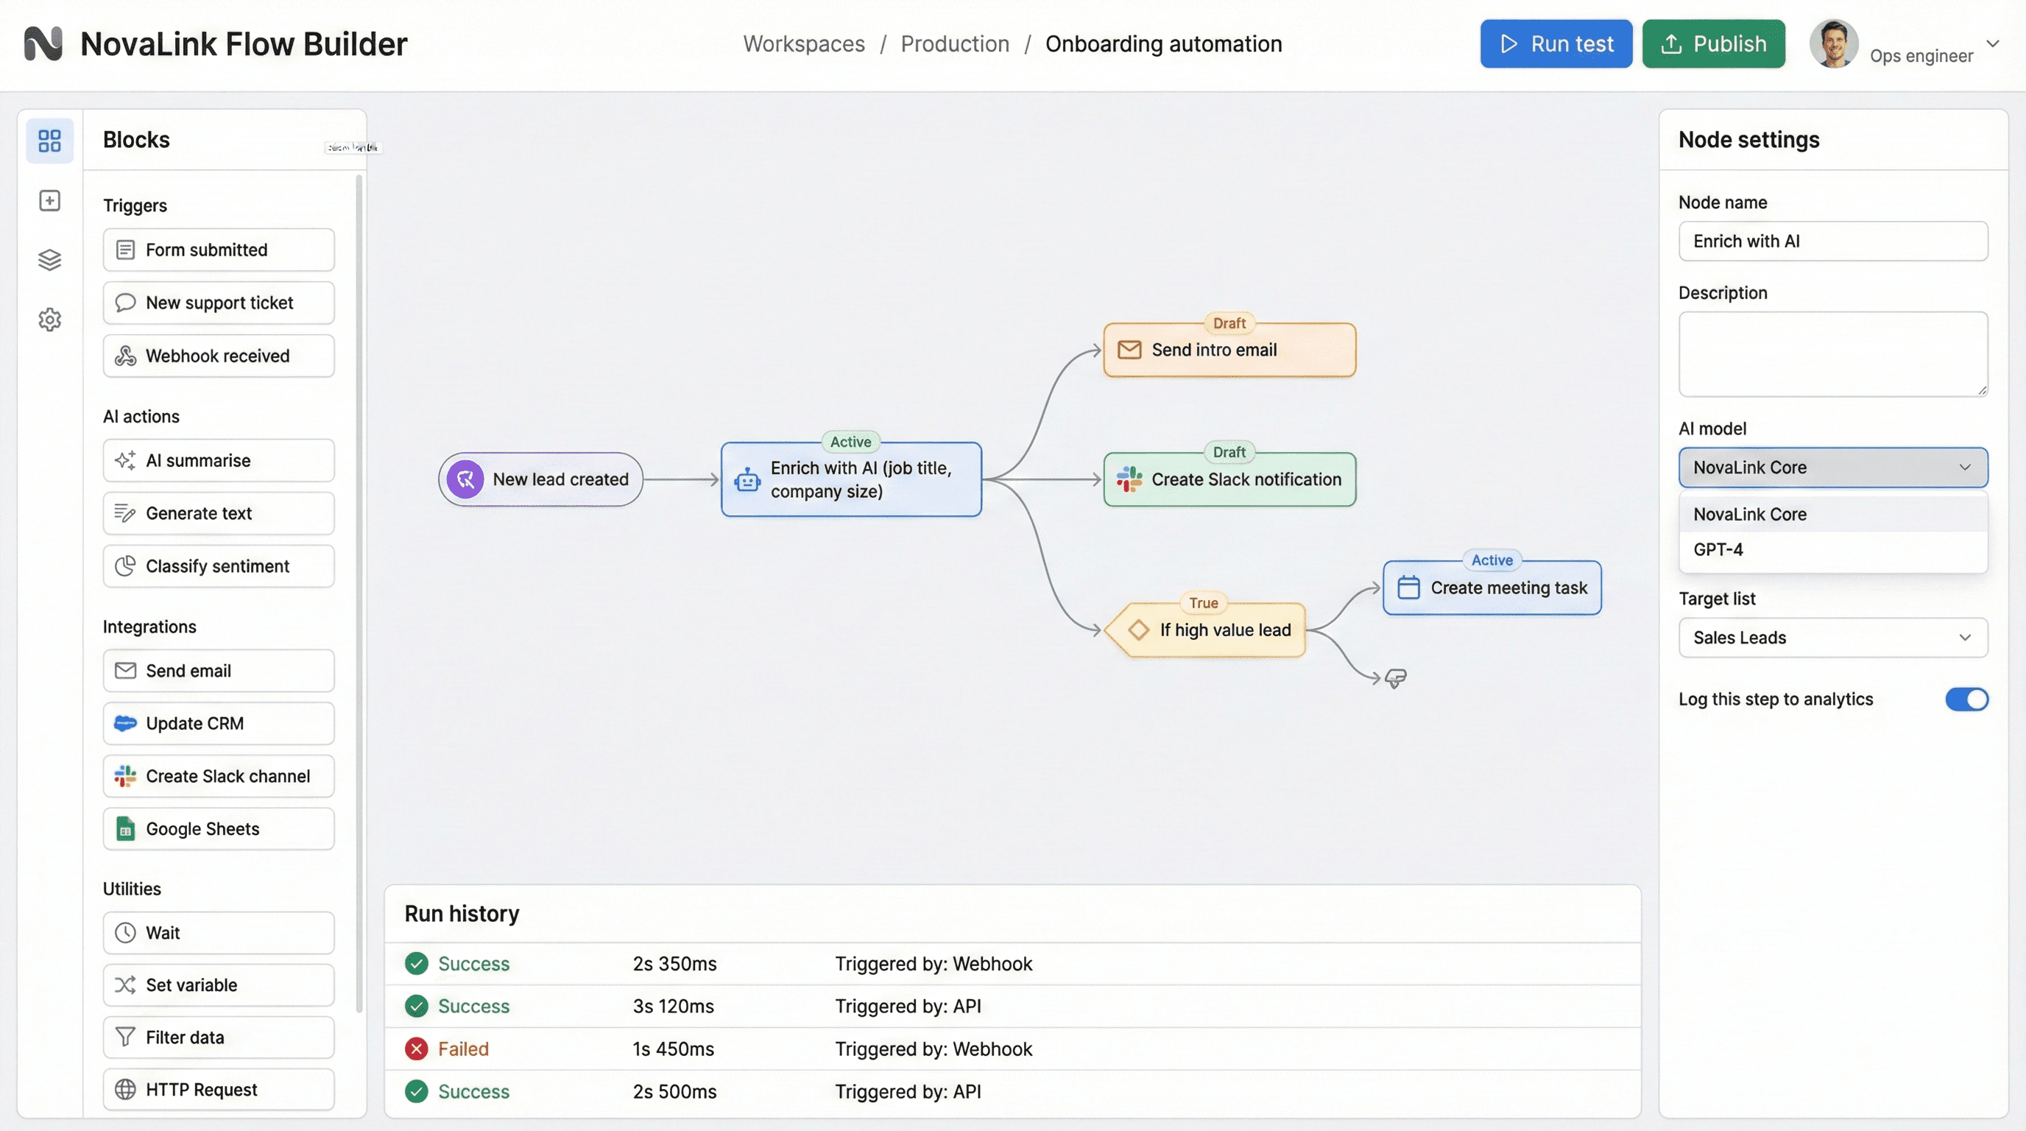Select the Classify sentiment AI action
This screenshot has height=1131, width=2026.
[218, 565]
